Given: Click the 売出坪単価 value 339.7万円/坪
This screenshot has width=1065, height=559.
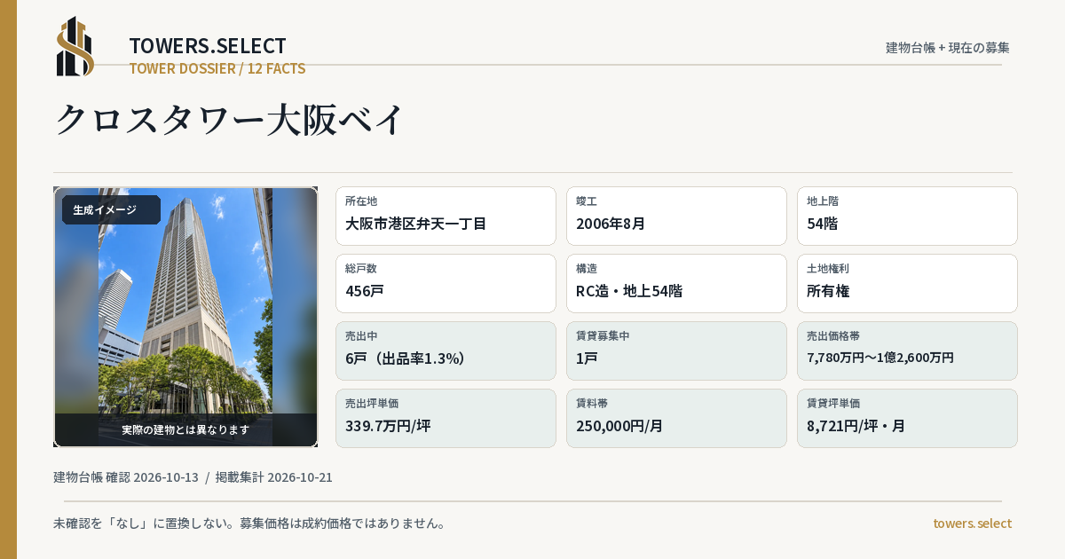Looking at the screenshot, I should 388,426.
